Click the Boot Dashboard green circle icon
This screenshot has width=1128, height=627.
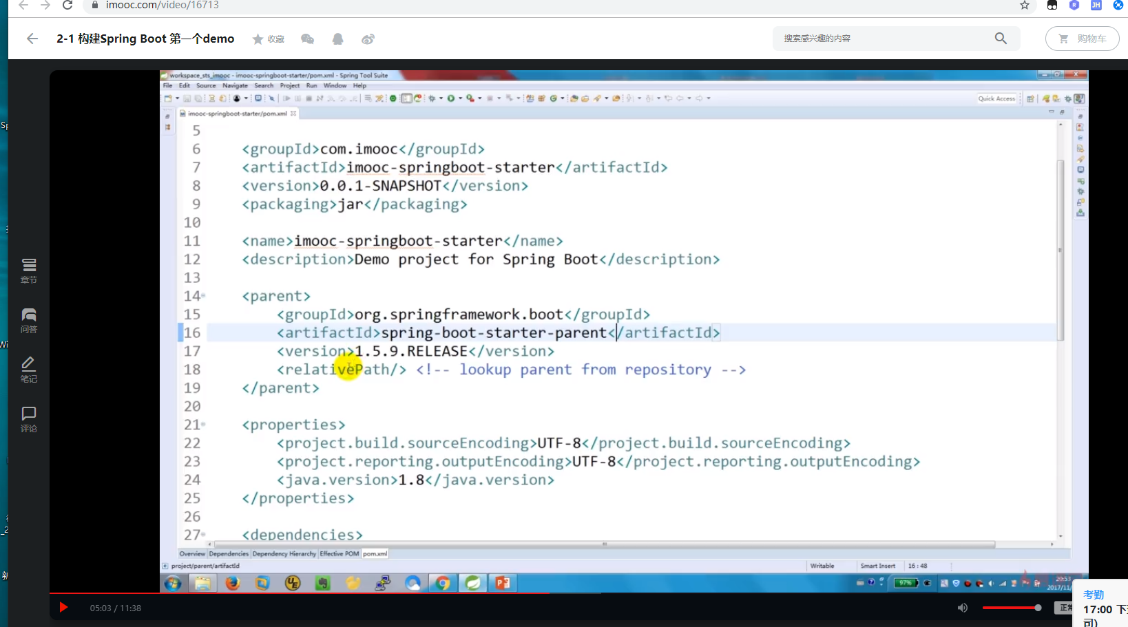pyautogui.click(x=393, y=98)
